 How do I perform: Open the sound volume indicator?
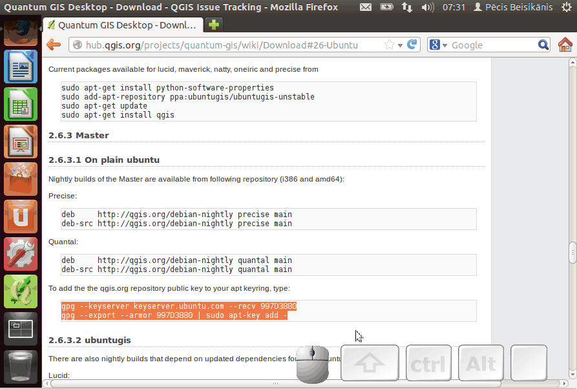click(428, 7)
